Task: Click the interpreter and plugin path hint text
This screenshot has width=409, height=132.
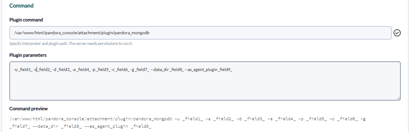Action: [x=71, y=44]
